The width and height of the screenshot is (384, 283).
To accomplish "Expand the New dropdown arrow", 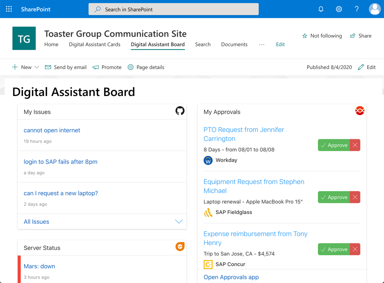I will point(37,67).
